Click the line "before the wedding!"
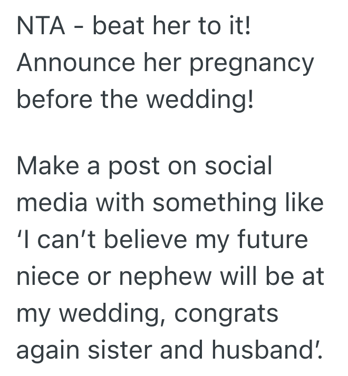This screenshot has height=376, width=348. pyautogui.click(x=135, y=100)
